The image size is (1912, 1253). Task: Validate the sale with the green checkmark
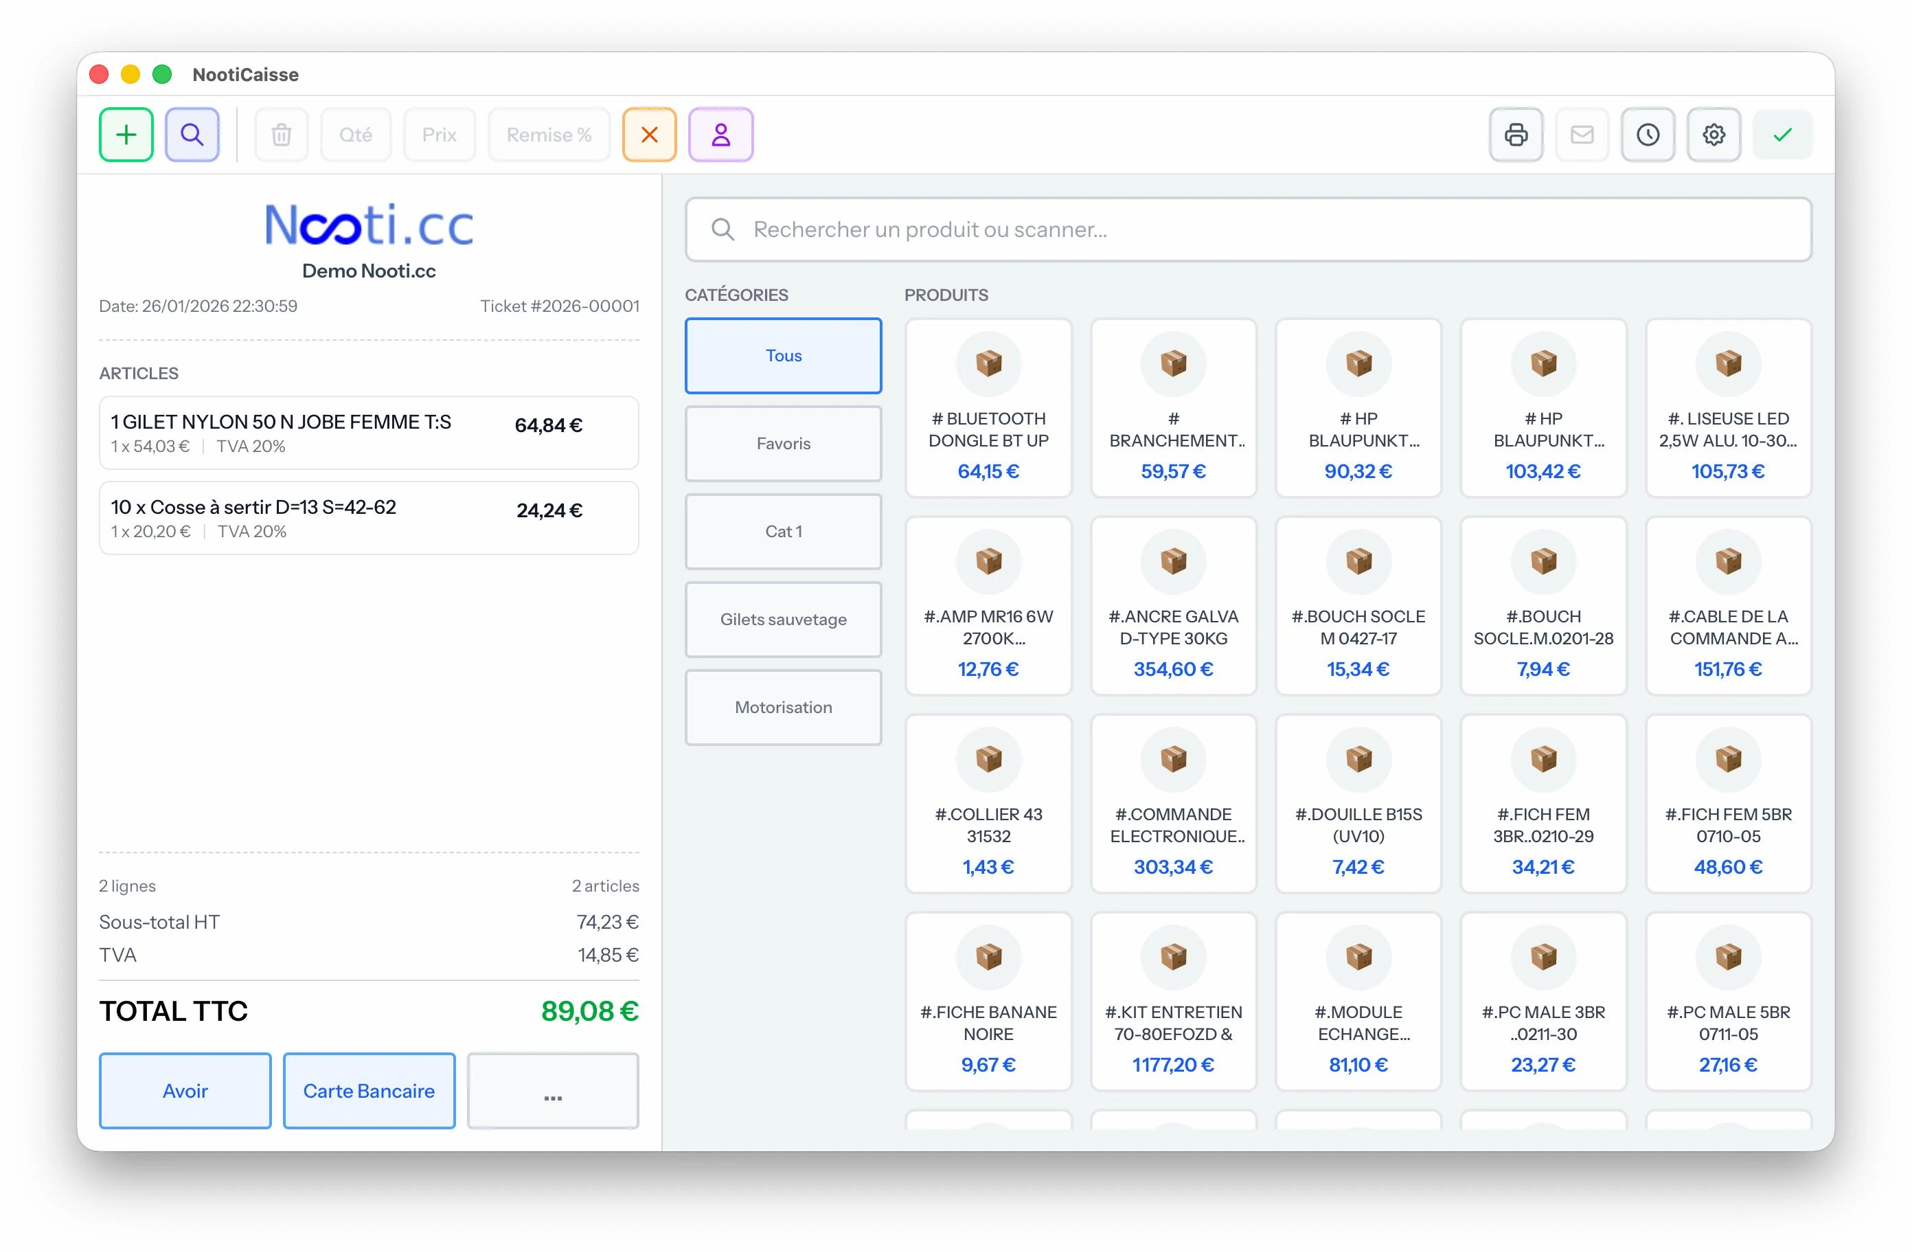pos(1781,134)
